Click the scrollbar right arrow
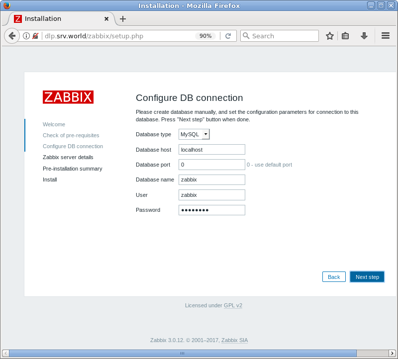Image resolution: width=398 pixels, height=359 pixels. tap(392, 353)
